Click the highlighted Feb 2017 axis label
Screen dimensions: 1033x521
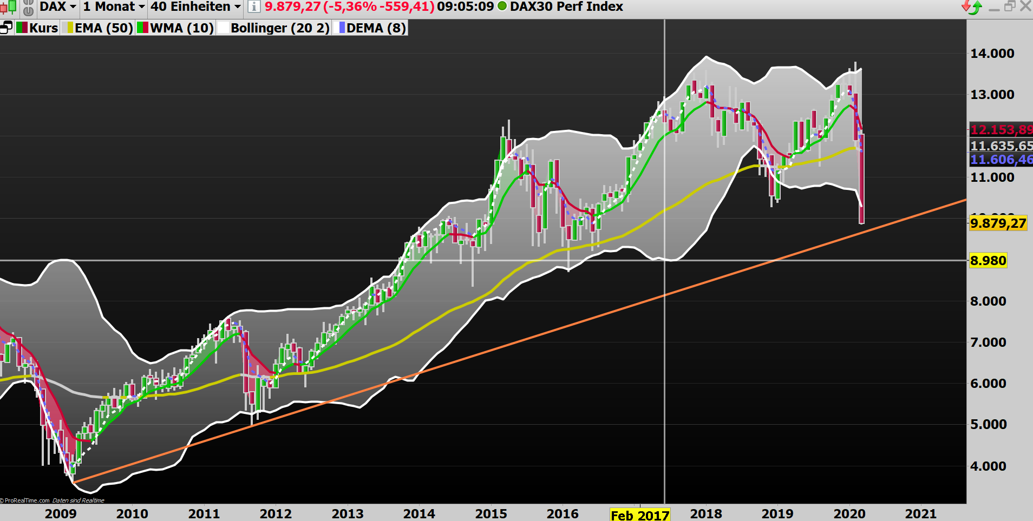(x=640, y=515)
